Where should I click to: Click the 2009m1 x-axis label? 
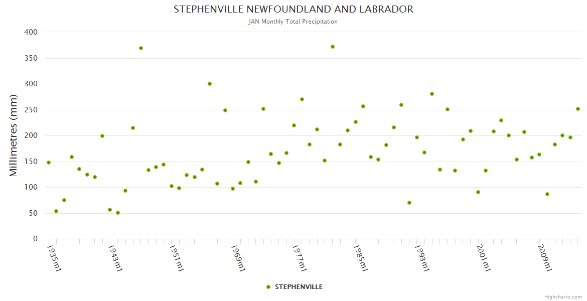click(x=545, y=258)
